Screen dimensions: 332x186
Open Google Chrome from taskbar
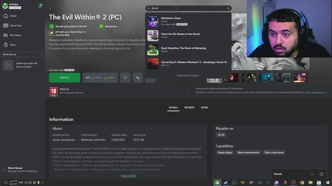[x=302, y=183]
